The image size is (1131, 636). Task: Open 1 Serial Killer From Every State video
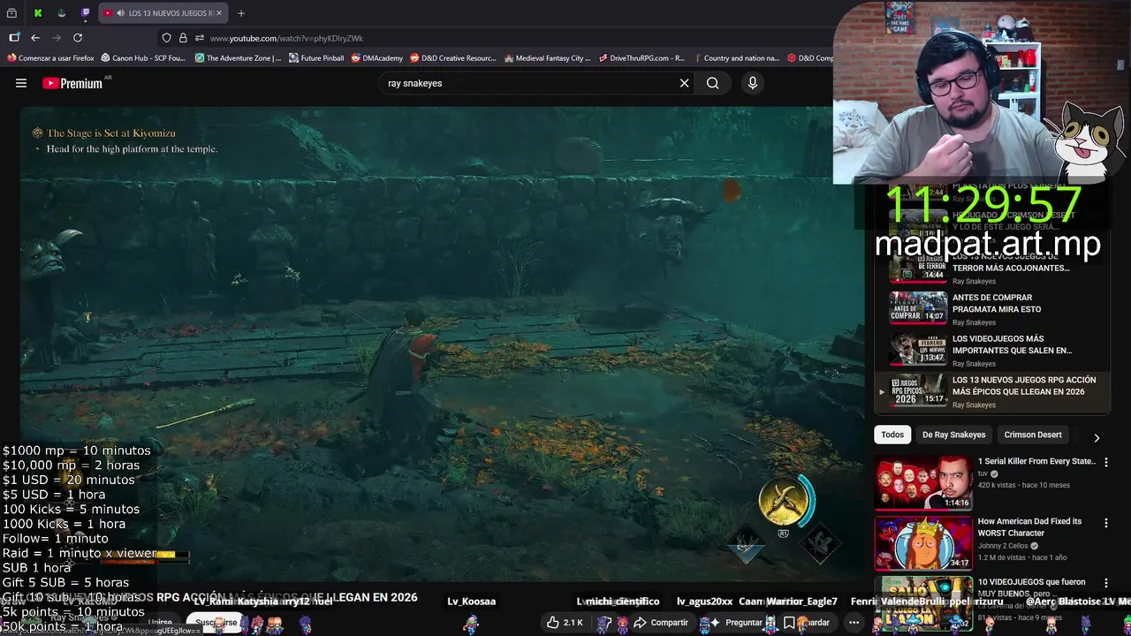(x=1036, y=461)
